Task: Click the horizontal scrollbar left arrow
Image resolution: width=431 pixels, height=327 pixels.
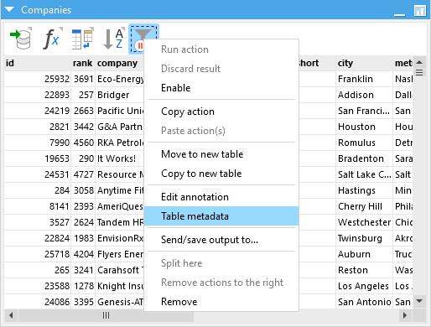Action: click(11, 315)
